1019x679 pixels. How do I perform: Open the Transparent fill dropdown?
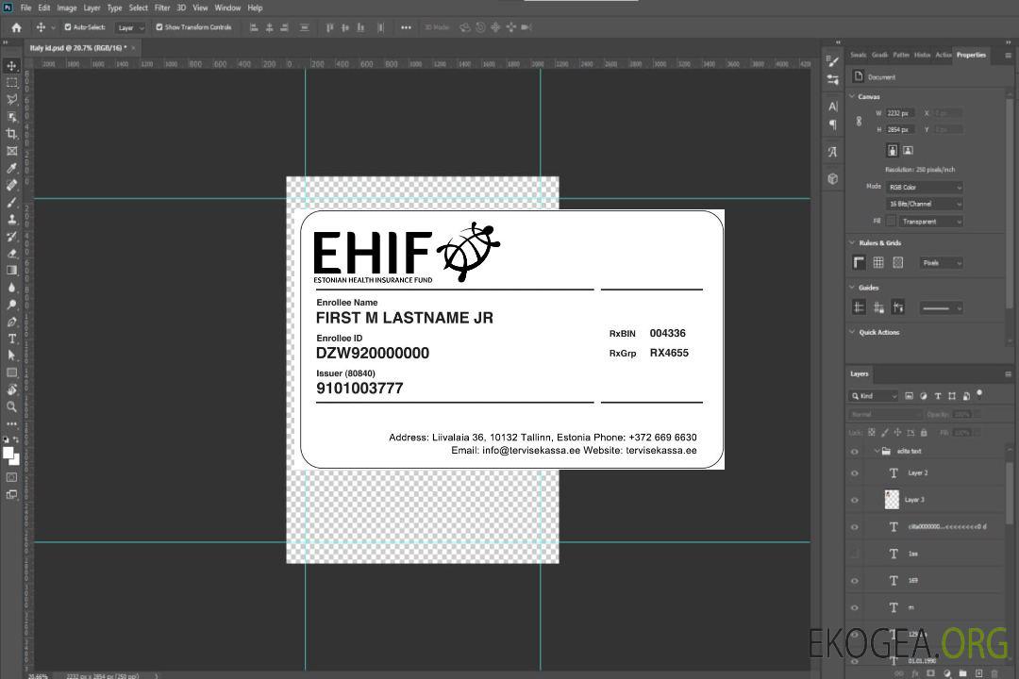pyautogui.click(x=930, y=222)
